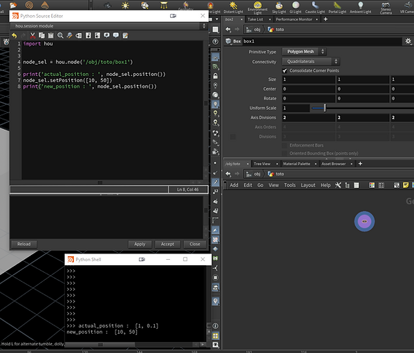Click the Find magnifier icon in Python editor

pyautogui.click(x=60, y=35)
